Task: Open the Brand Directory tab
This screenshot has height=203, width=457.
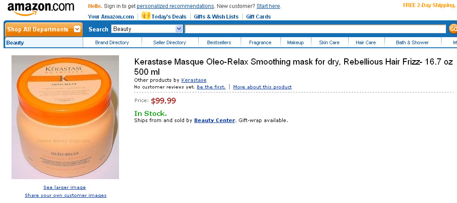Action: [112, 42]
